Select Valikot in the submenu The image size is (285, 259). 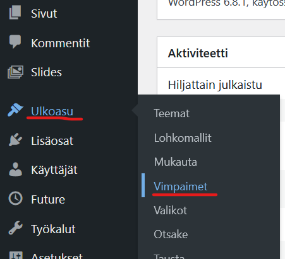click(171, 210)
